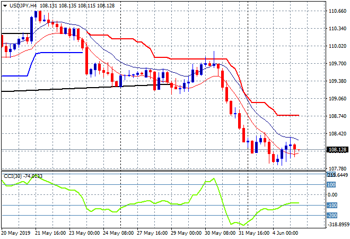Select the 21 May 16:00 time label
The image size is (350, 239).
coord(50,233)
